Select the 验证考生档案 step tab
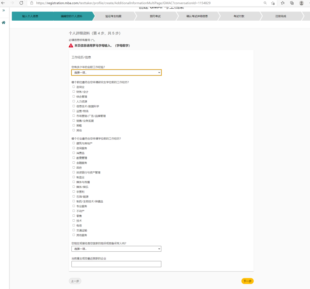The height and width of the screenshot is (289, 310). coord(113,16)
